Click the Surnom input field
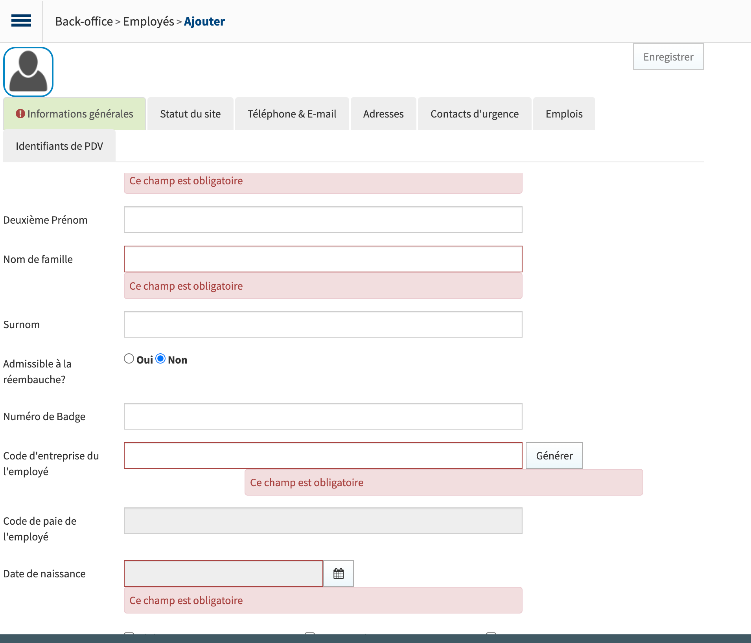This screenshot has height=643, width=751. pos(322,324)
